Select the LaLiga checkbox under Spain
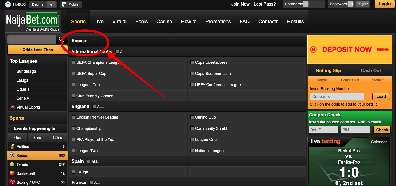Screen dimensions: 396x186 click(x=73, y=172)
